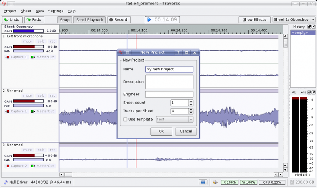The height and width of the screenshot is (188, 317).
Task: Click track 2 PAN slider
Action: (x=28, y=105)
